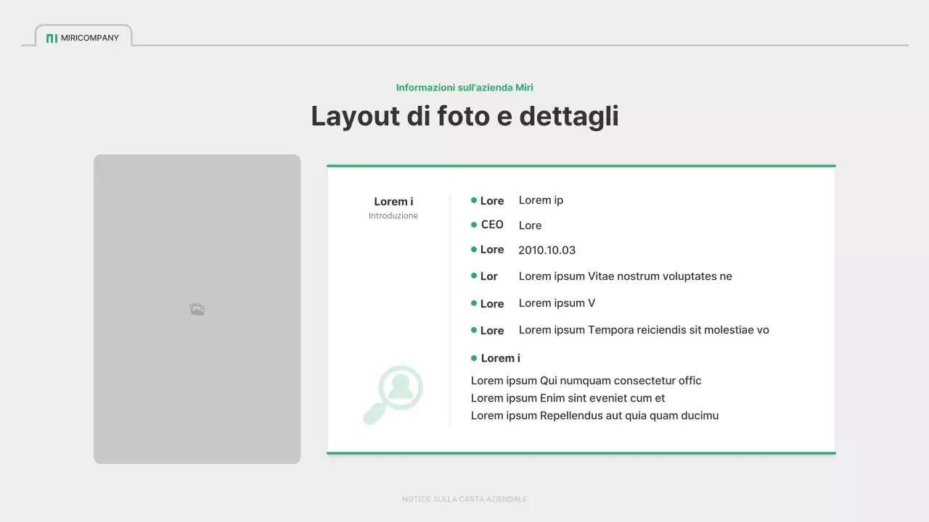This screenshot has height=522, width=929.
Task: Click the 'Layout di foto e dettagli' title
Action: pos(464,115)
